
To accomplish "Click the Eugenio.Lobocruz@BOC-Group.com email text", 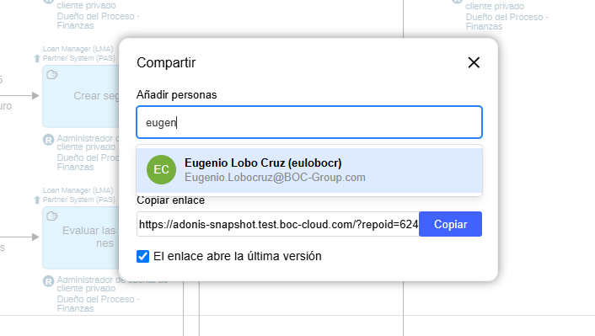I will [x=275, y=178].
